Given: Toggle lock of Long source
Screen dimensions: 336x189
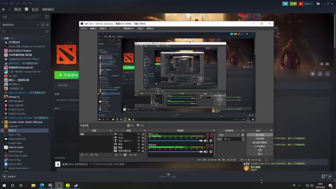Looking at the screenshot, I should 143,134.
